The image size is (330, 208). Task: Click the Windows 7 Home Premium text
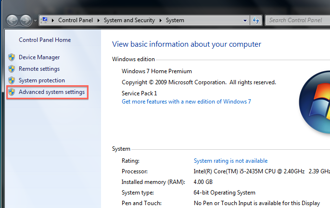point(157,71)
